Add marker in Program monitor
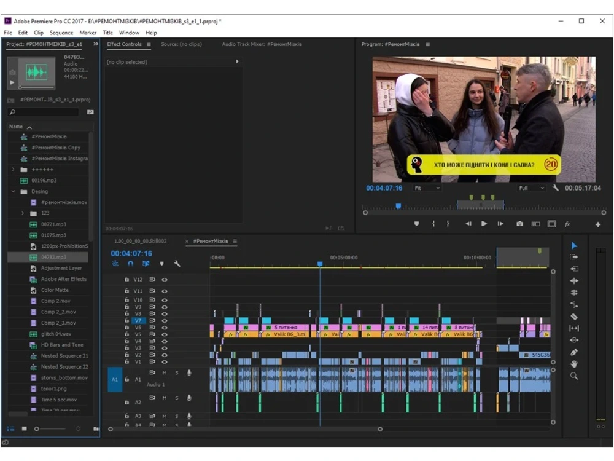The width and height of the screenshot is (614, 461). [417, 224]
